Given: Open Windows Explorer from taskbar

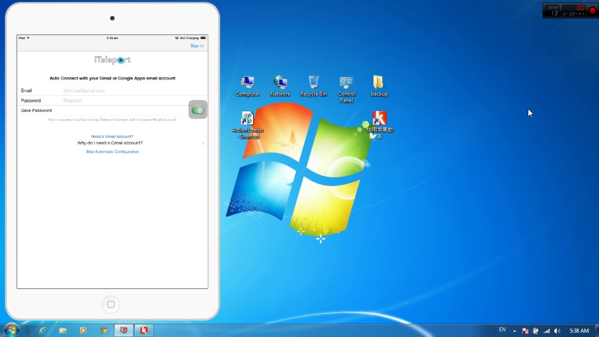Looking at the screenshot, I should 63,330.
